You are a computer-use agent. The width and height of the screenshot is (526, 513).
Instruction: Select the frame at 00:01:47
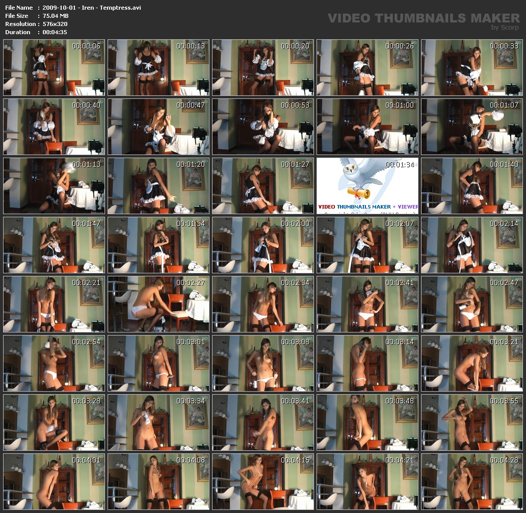(54, 245)
